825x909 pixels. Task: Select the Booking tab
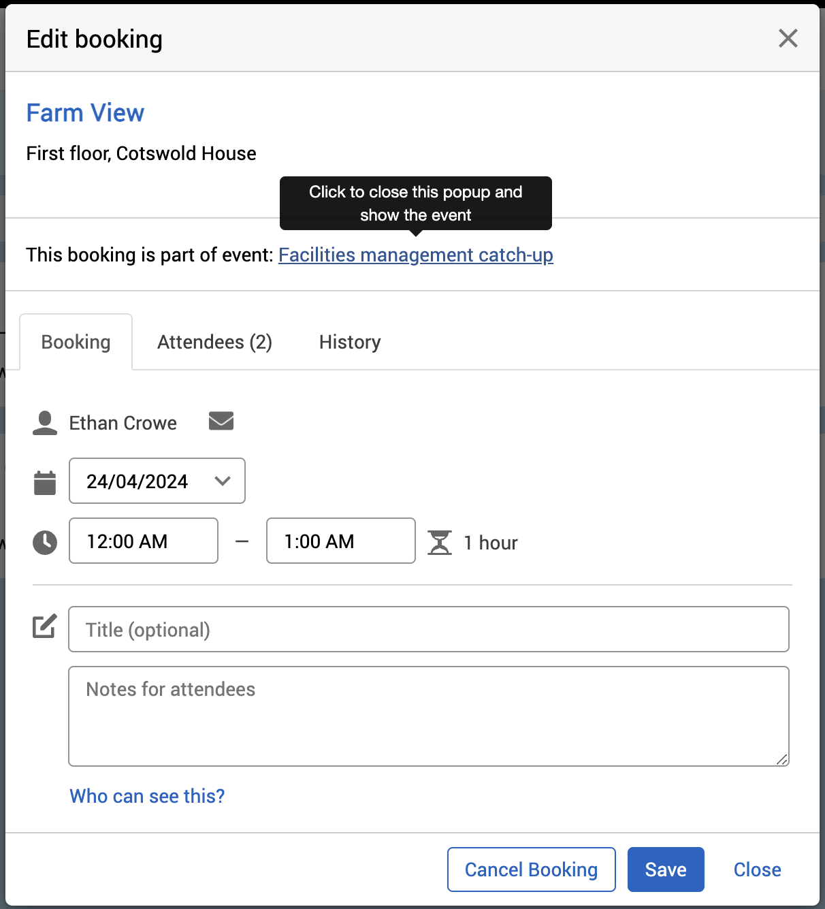[76, 342]
